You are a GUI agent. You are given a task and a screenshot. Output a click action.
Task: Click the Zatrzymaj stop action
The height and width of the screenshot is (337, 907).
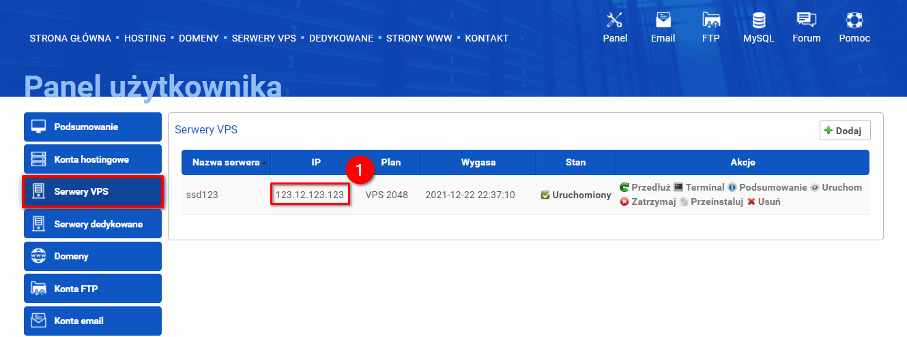tap(648, 202)
